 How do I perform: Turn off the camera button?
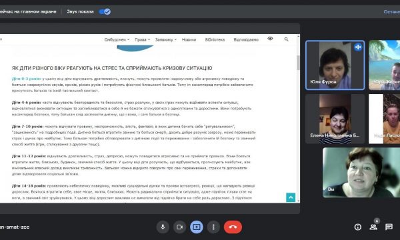pyautogui.click(x=179, y=227)
